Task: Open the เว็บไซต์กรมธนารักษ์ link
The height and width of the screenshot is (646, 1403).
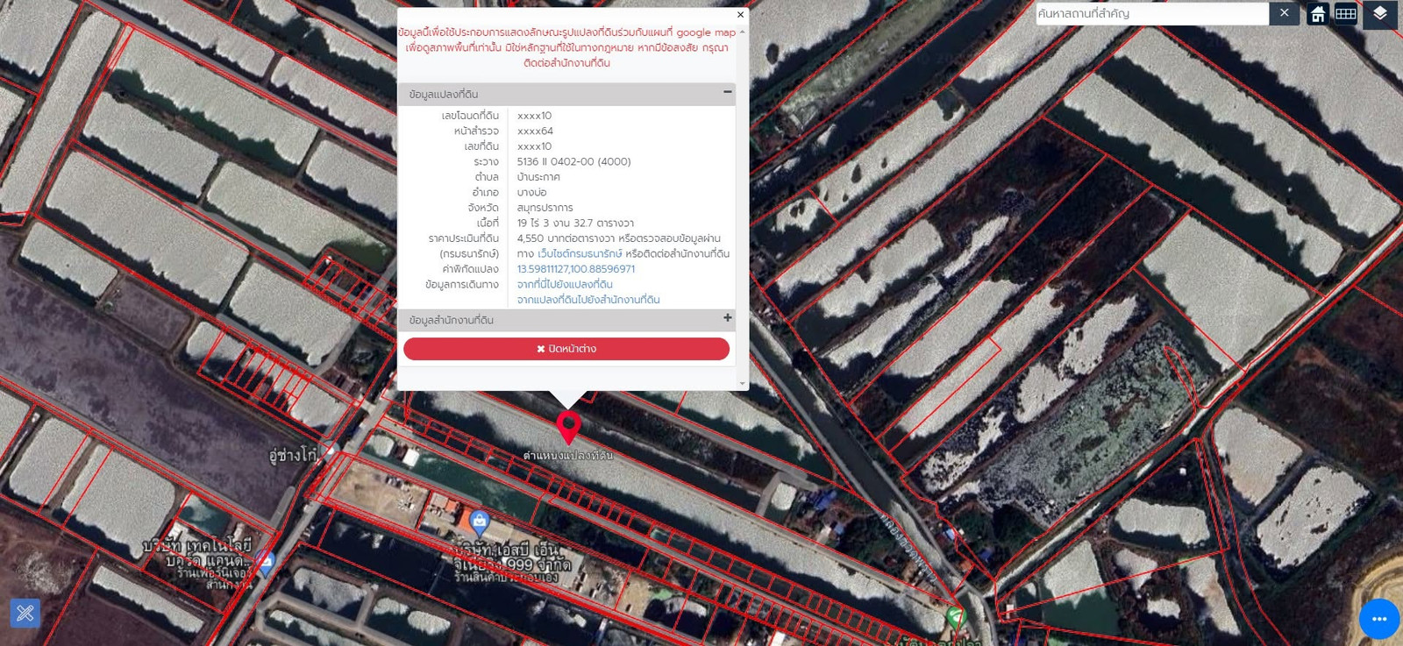Action: pos(580,253)
